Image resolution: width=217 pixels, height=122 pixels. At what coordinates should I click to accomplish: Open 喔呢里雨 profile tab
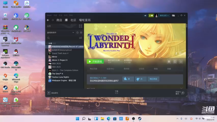[85, 20]
